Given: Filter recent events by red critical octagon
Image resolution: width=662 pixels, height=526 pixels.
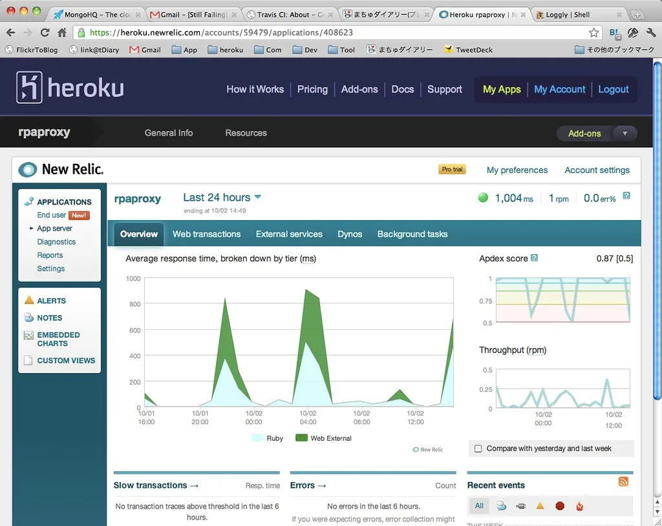Looking at the screenshot, I should click(560, 506).
